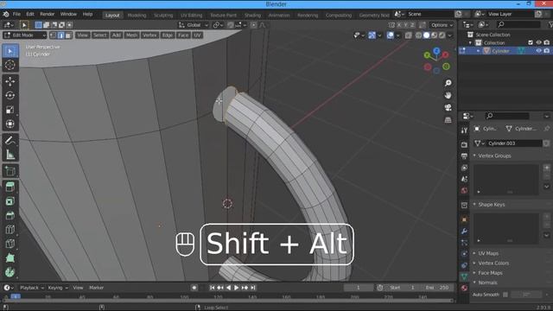
Task: Open the Window menu
Action: pos(68,14)
